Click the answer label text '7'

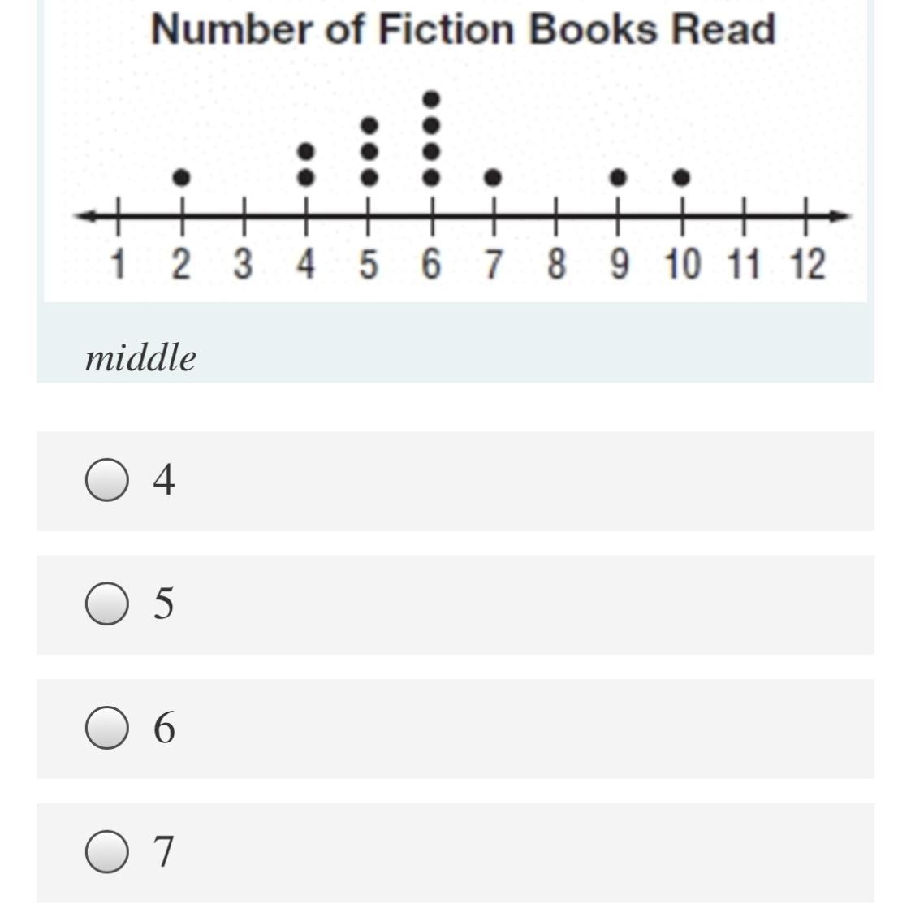coord(163,852)
